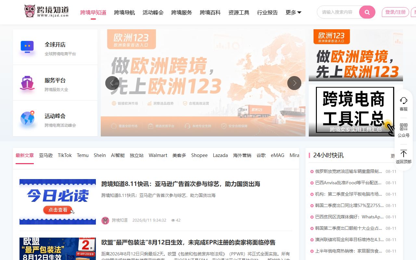Open the 欧盟最严包装法 article thumbnail
This screenshot has width=416, height=260.
click(58, 249)
